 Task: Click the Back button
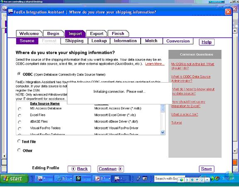79,169
